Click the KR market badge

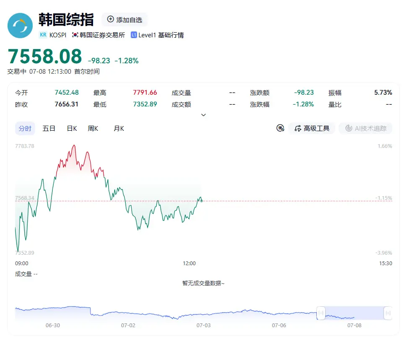coord(43,35)
